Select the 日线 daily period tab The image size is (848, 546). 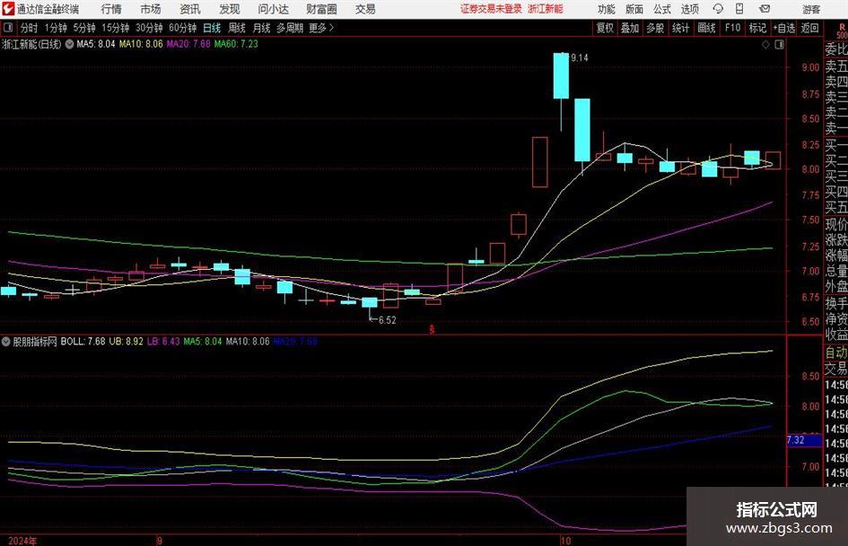click(212, 28)
